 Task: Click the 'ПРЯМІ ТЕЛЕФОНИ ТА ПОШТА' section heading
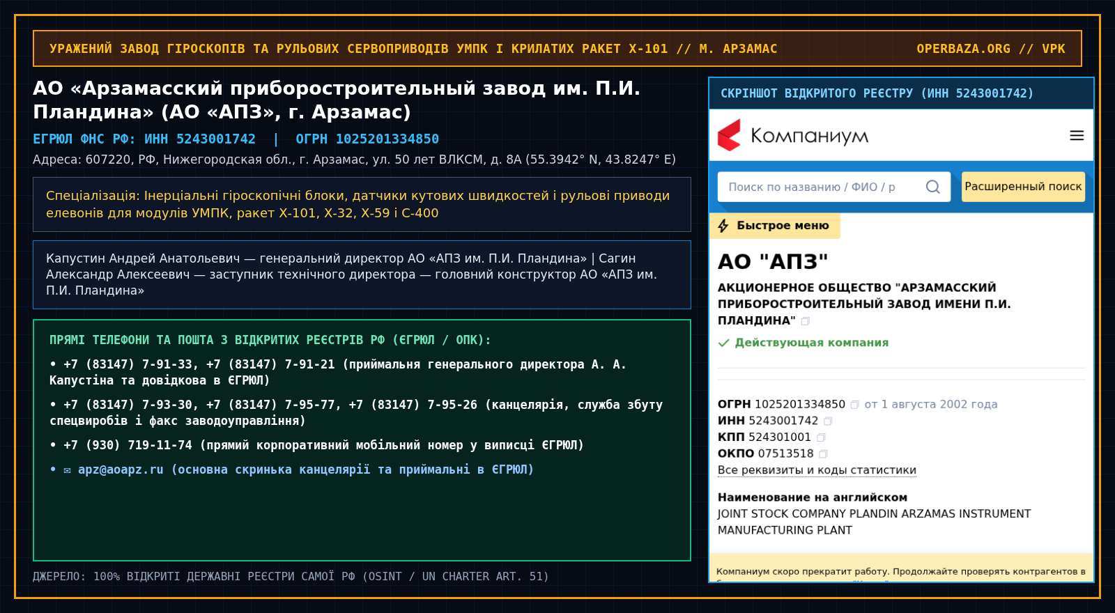270,340
